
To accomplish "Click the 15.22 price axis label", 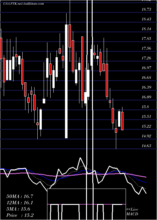I will [x=146, y=126].
